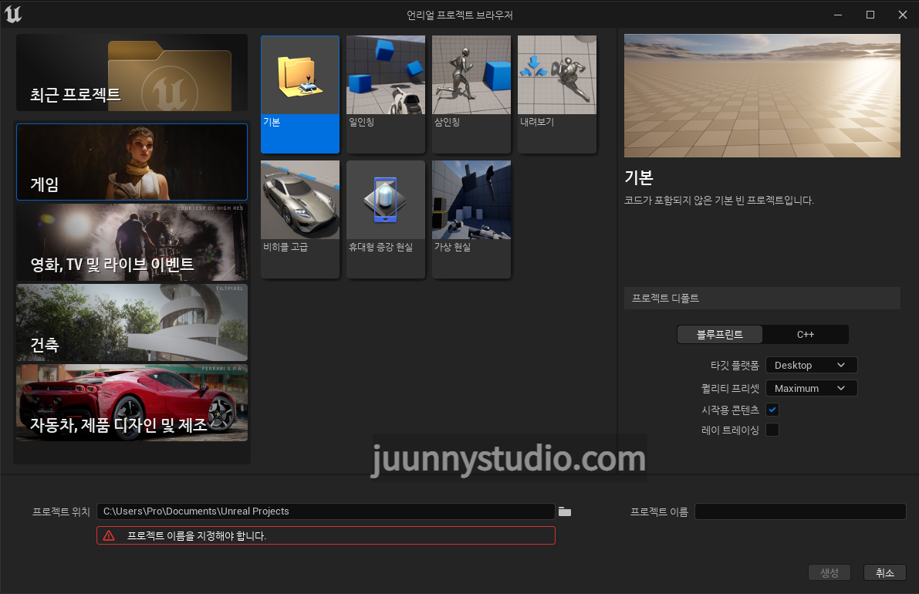Click the 프로젝트 위치 path field
Screen dimensions: 919x594
(326, 511)
